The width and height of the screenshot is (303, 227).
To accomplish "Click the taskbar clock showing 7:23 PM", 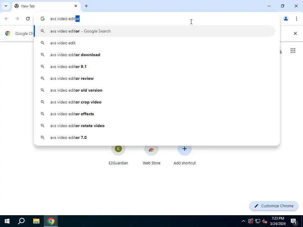I will click(278, 221).
